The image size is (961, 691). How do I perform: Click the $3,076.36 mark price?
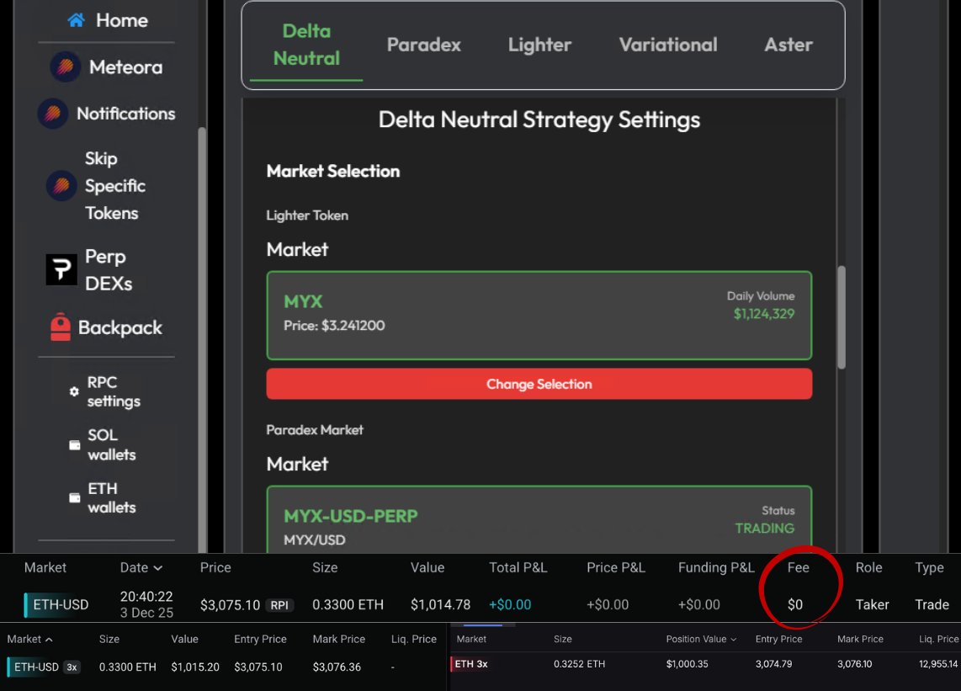click(337, 667)
